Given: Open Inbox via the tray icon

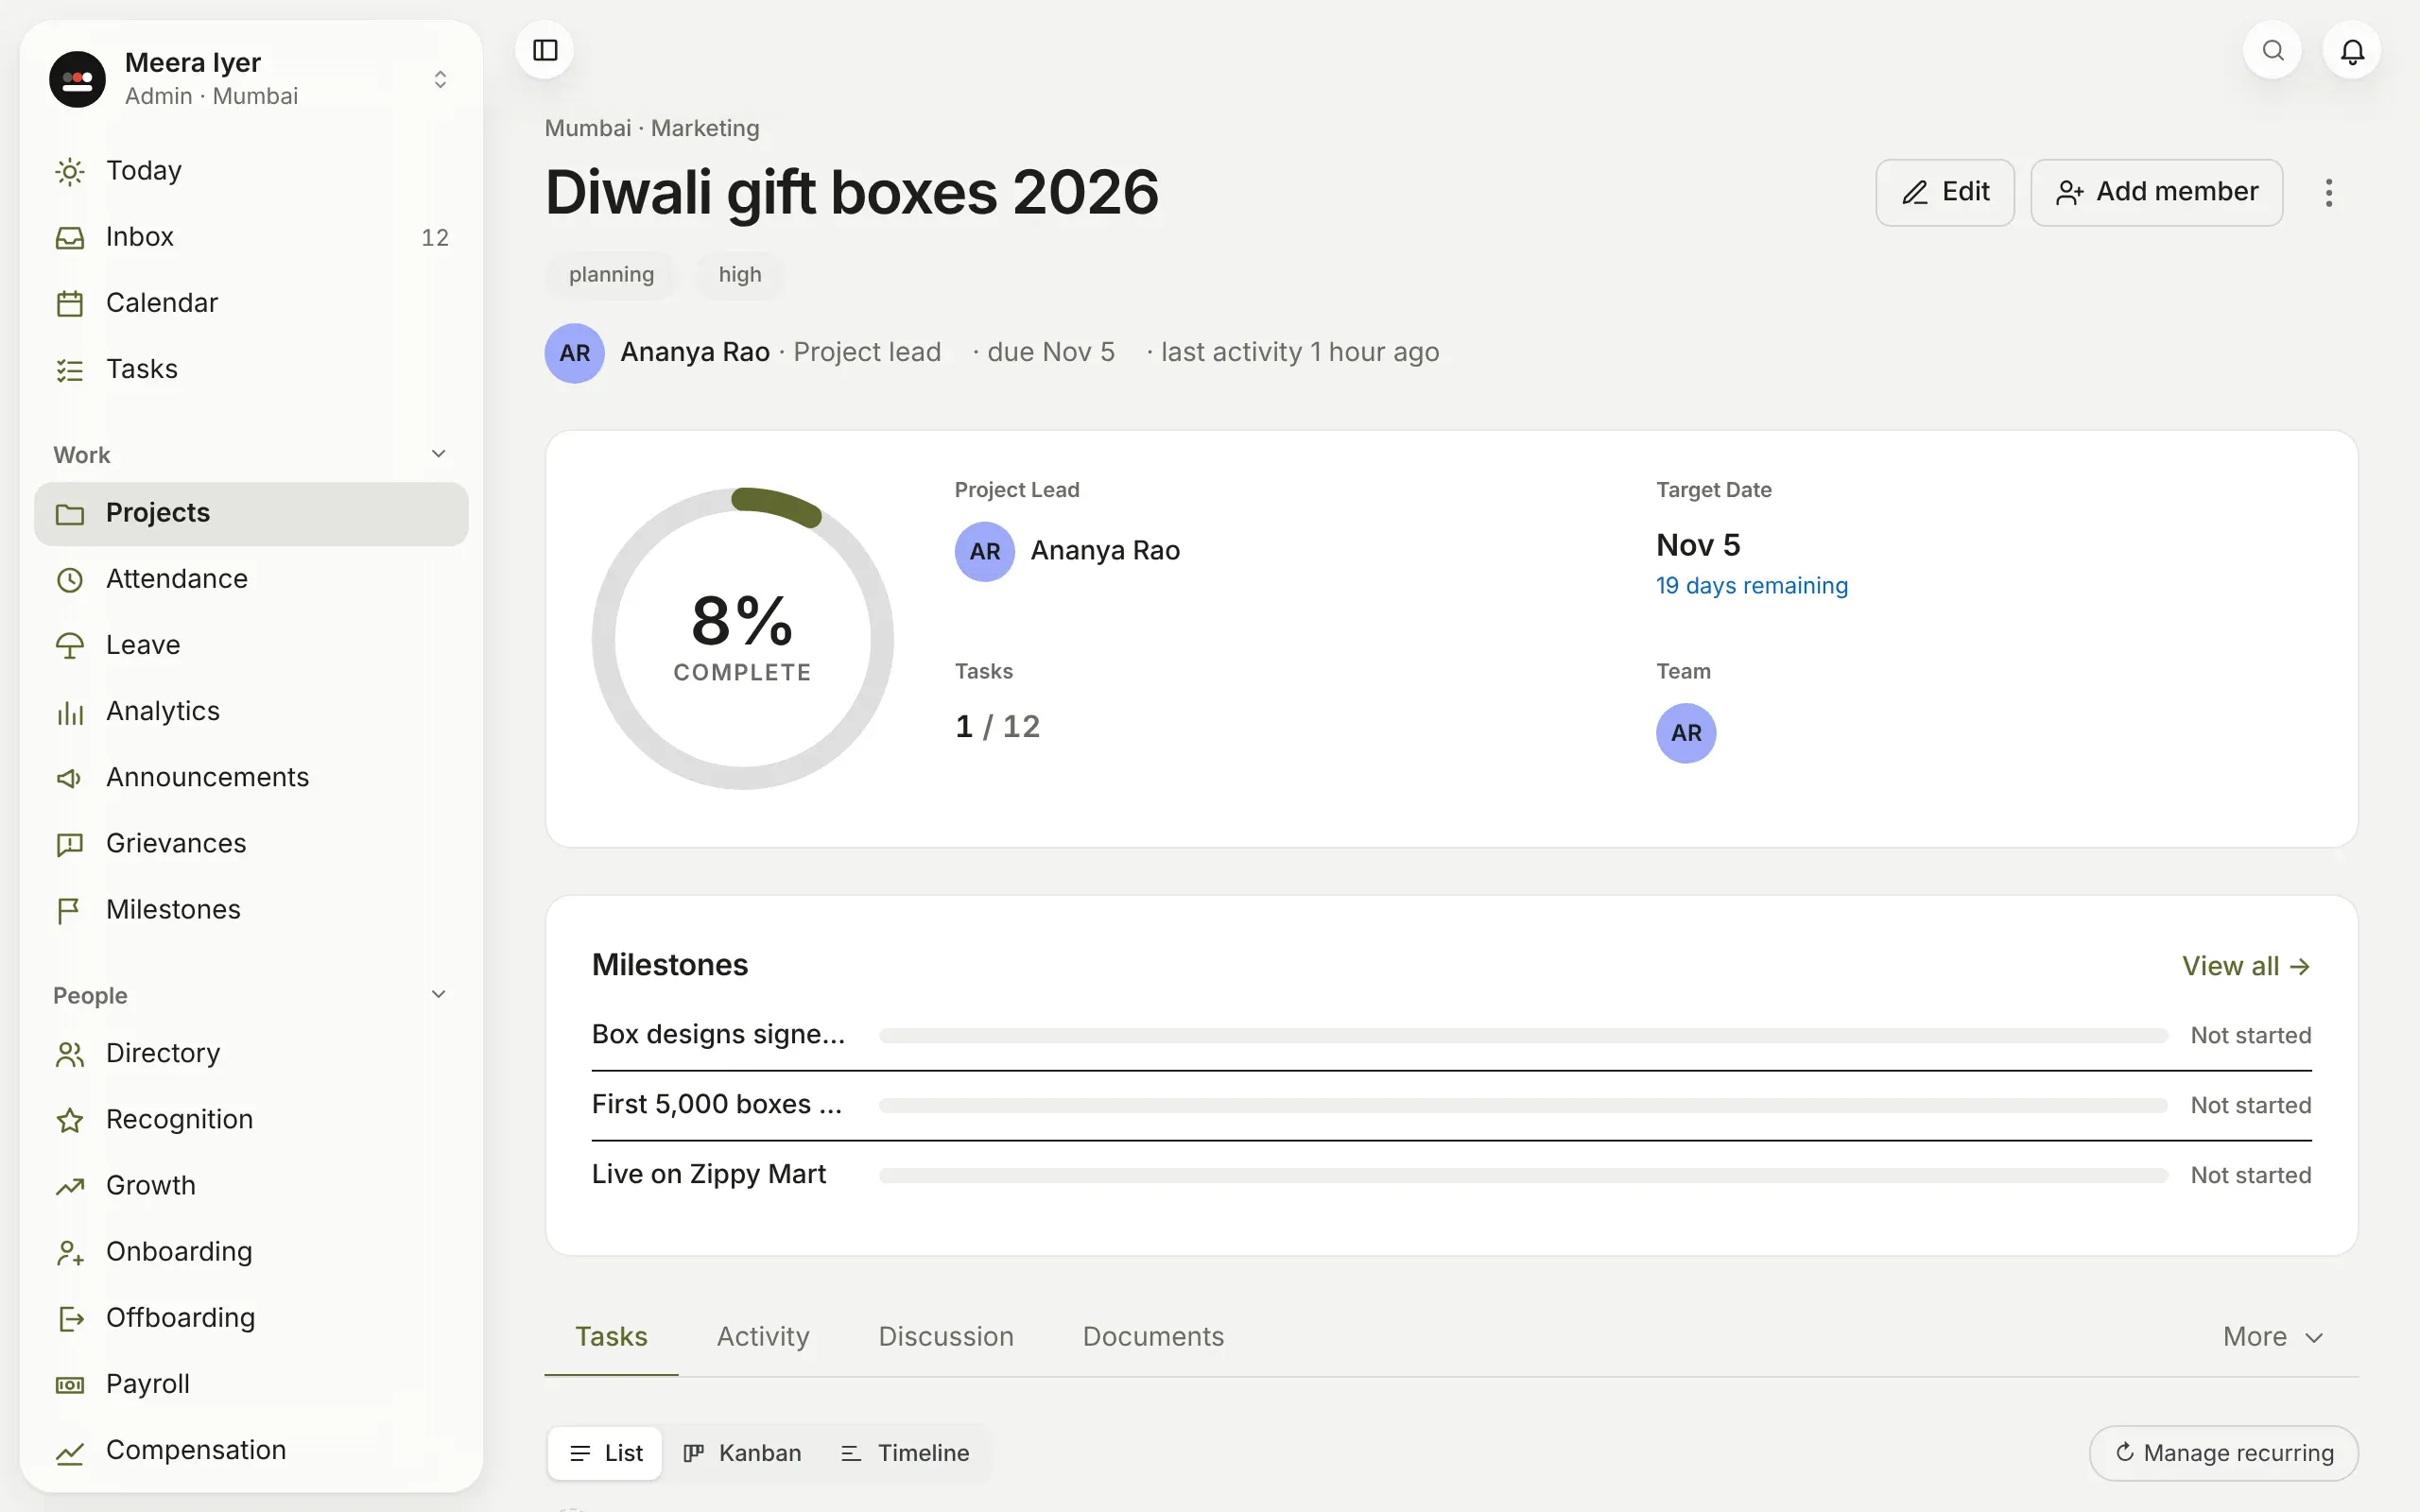Looking at the screenshot, I should (x=70, y=237).
